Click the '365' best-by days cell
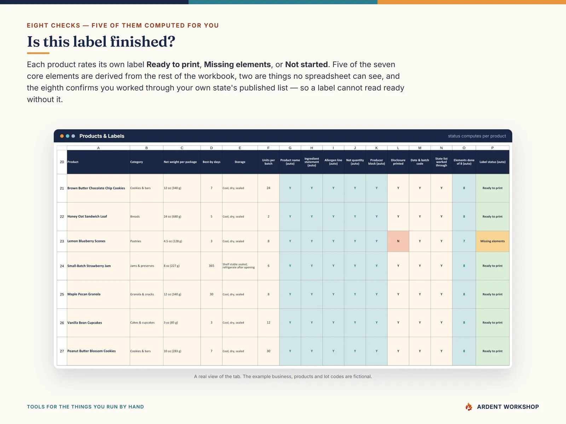The image size is (566, 424). click(x=212, y=266)
